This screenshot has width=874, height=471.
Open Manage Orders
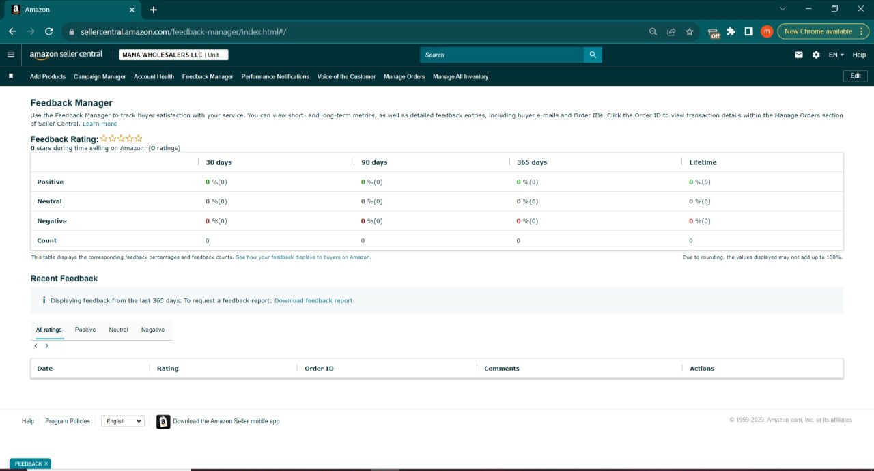coord(404,77)
